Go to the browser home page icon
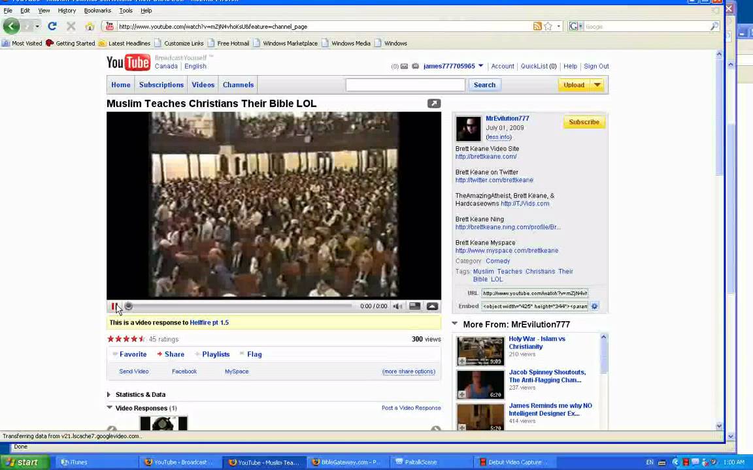The width and height of the screenshot is (753, 470). [x=90, y=26]
